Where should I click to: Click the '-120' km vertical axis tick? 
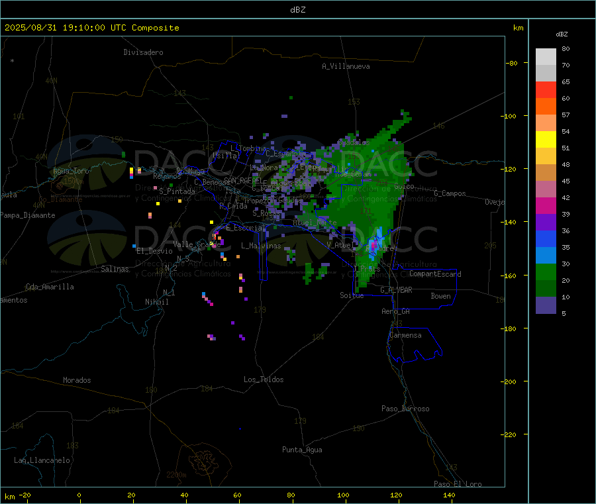click(510, 169)
